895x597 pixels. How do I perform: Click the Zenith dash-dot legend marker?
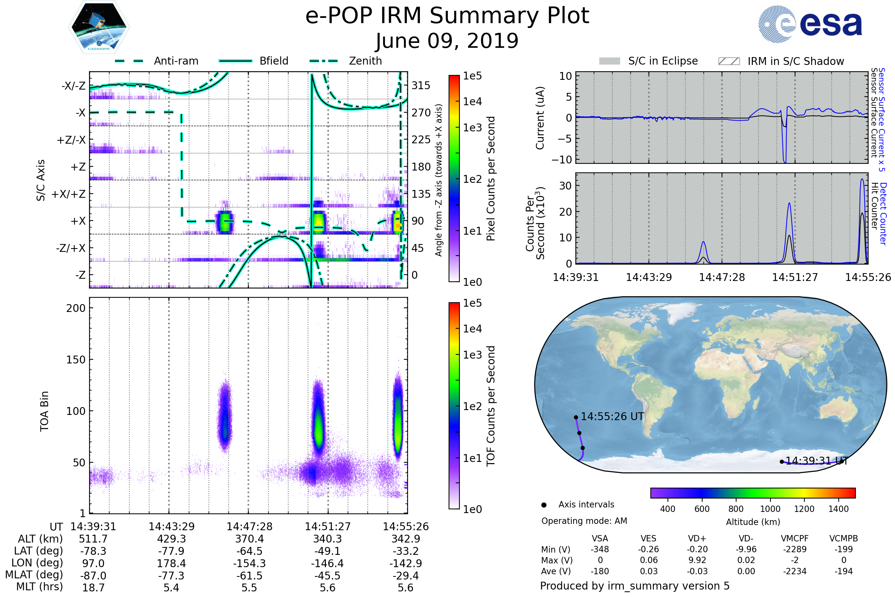324,61
